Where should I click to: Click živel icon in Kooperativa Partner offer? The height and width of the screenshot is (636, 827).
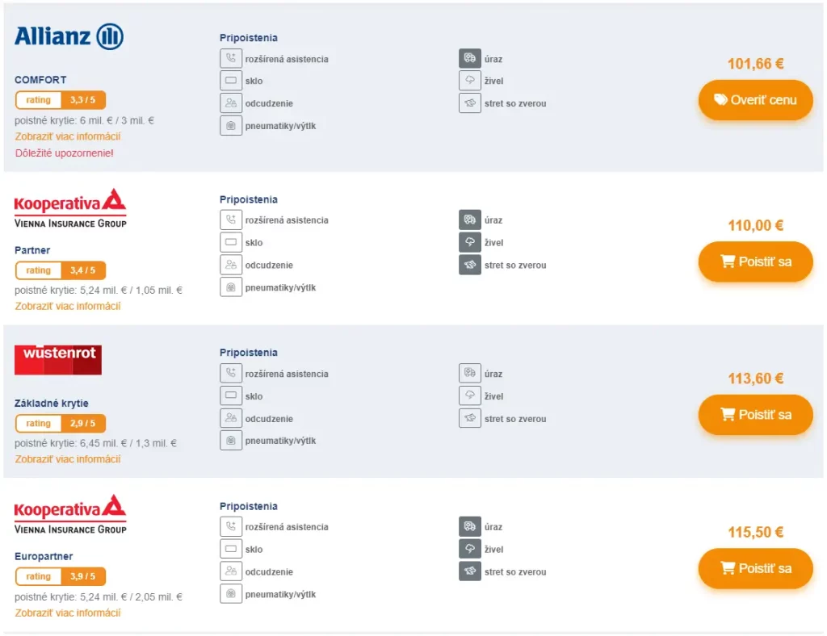click(470, 242)
